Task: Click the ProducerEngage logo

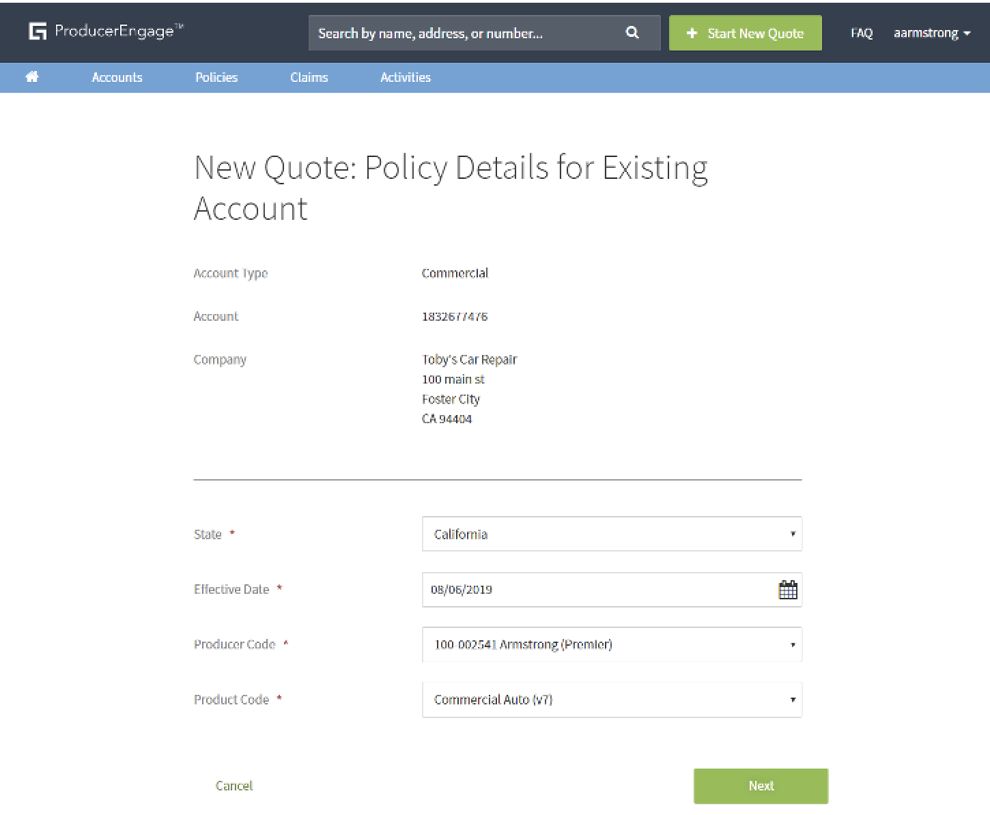Action: pyautogui.click(x=106, y=31)
